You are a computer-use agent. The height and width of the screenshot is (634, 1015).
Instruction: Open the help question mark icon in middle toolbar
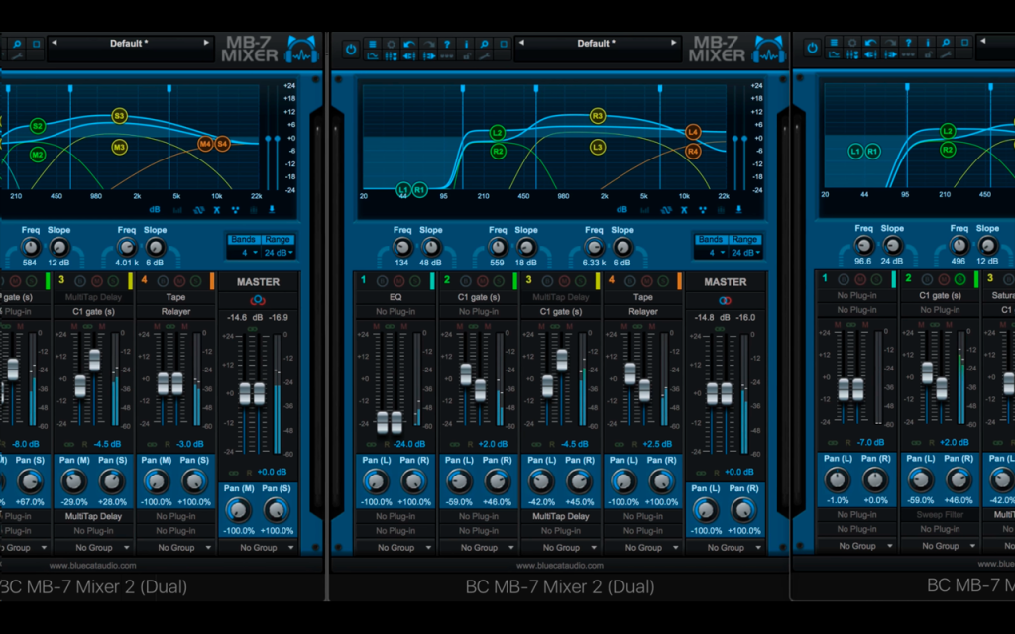coord(447,44)
